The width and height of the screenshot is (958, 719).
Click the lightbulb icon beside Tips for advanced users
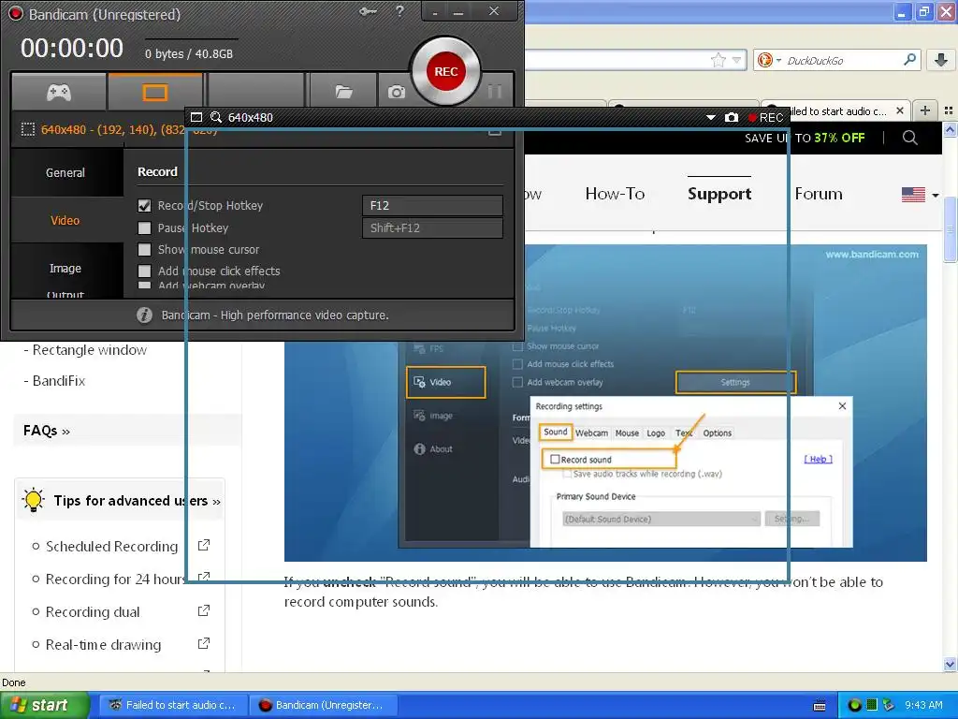pos(33,500)
